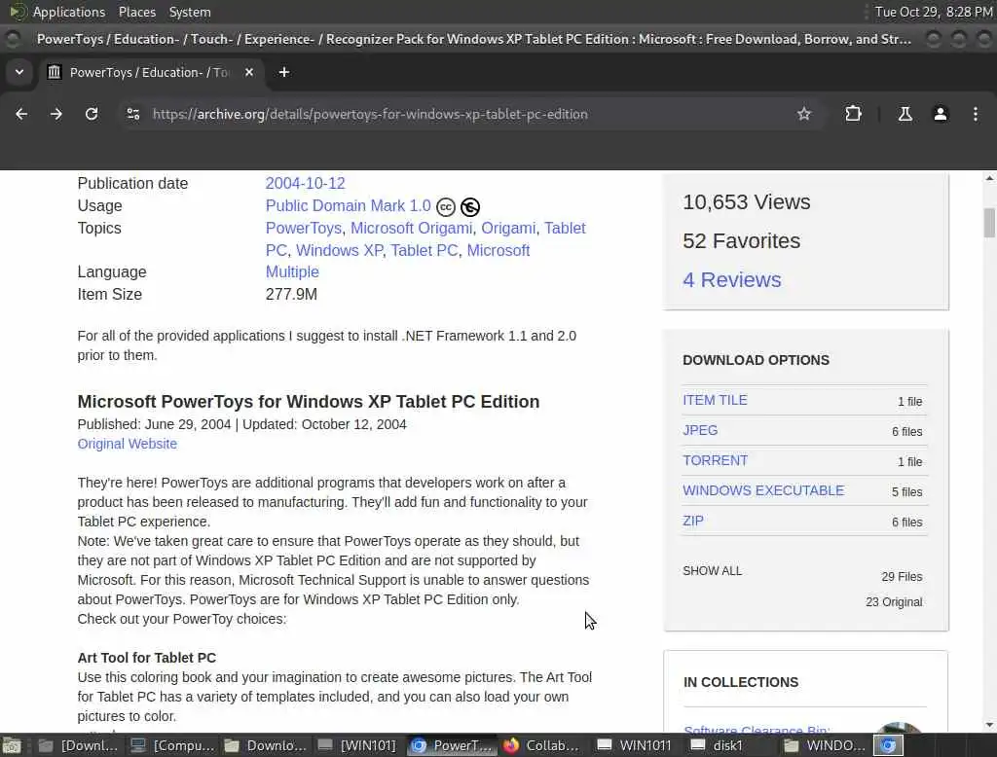
Task: Open the Public Domain Mark 1.0 link
Action: (348, 205)
